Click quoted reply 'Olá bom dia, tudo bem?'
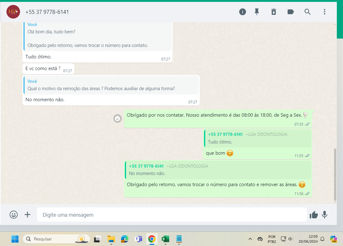The width and height of the screenshot is (343, 246). pyautogui.click(x=98, y=36)
